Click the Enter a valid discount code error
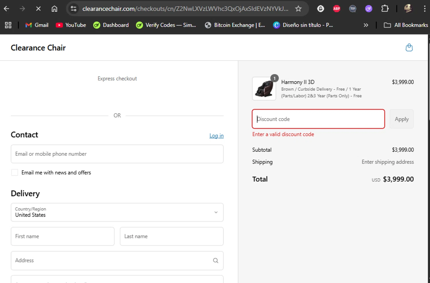 [x=283, y=134]
